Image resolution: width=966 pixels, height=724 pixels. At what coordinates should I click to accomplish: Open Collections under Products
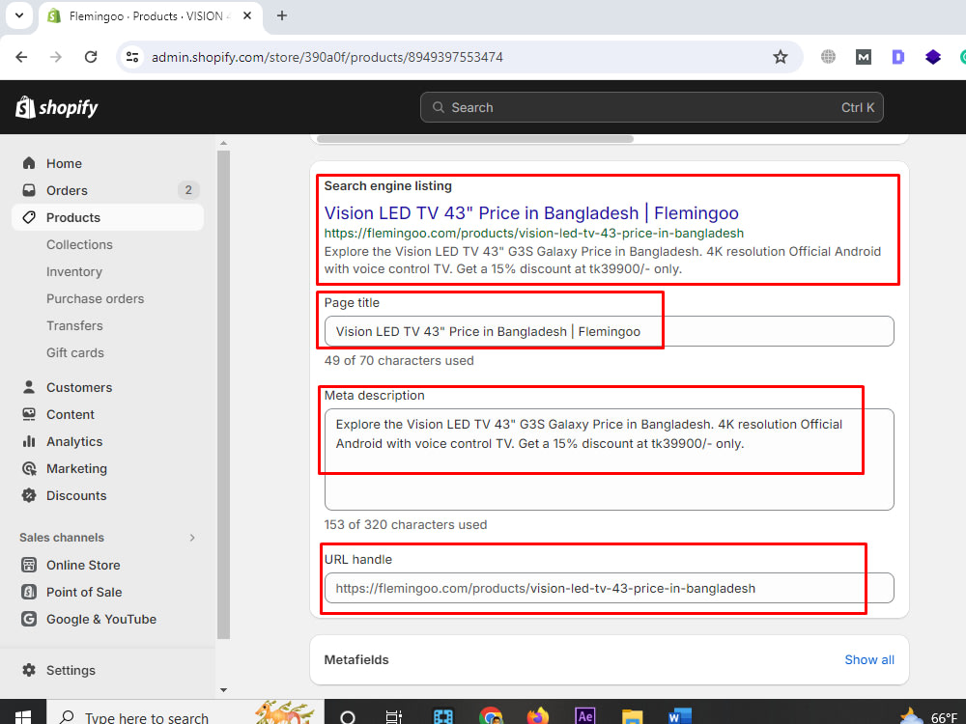pos(79,244)
